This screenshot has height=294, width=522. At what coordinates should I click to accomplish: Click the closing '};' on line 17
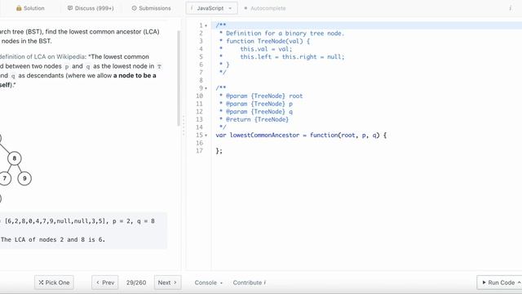point(219,150)
